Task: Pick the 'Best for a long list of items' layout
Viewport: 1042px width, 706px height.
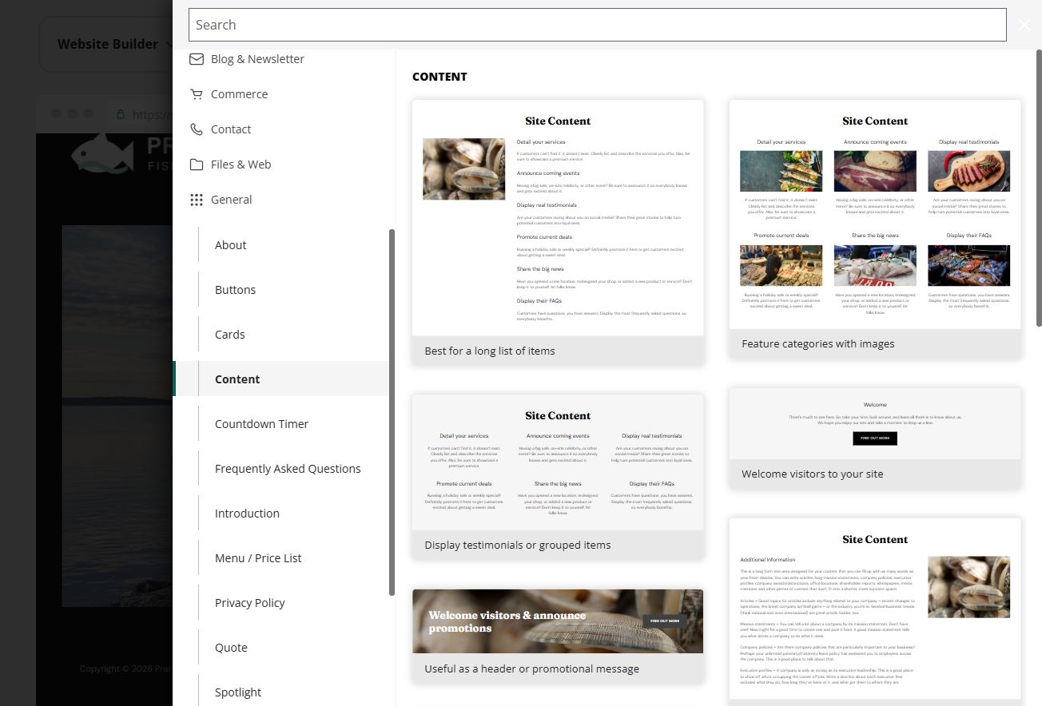Action: pyautogui.click(x=558, y=232)
